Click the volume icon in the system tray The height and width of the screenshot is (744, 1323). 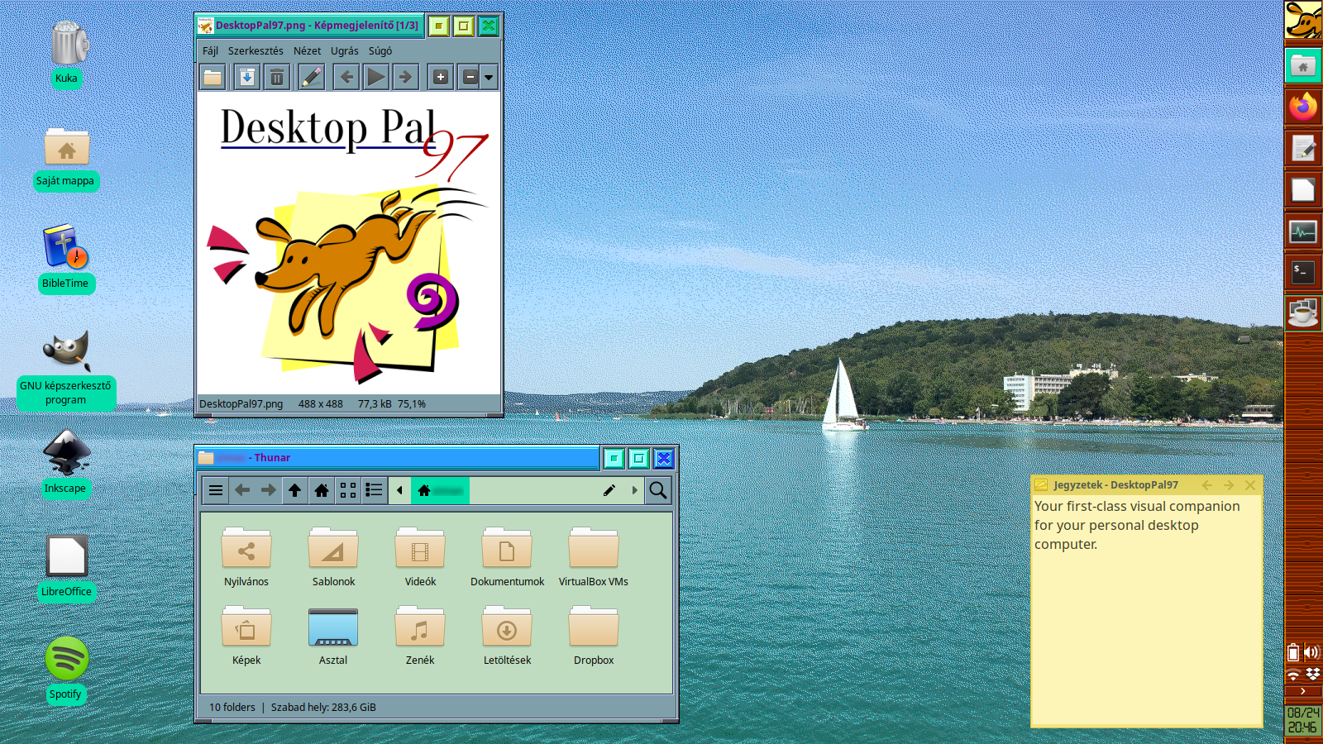point(1311,652)
